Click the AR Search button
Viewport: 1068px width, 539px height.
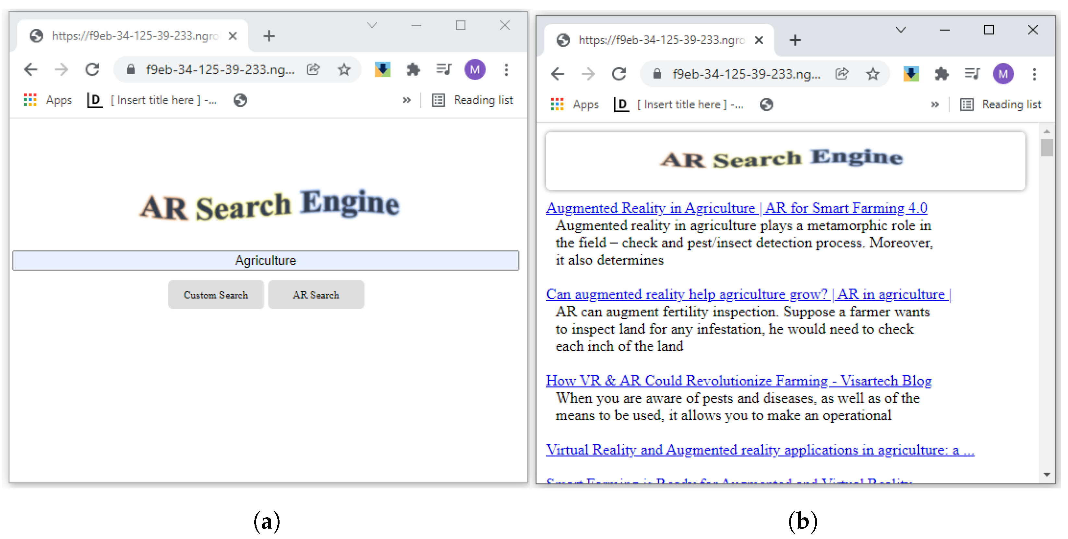[x=316, y=295]
